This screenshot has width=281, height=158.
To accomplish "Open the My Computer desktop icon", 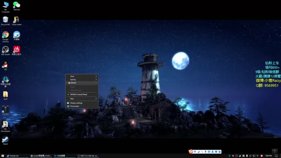I will (6, 7).
